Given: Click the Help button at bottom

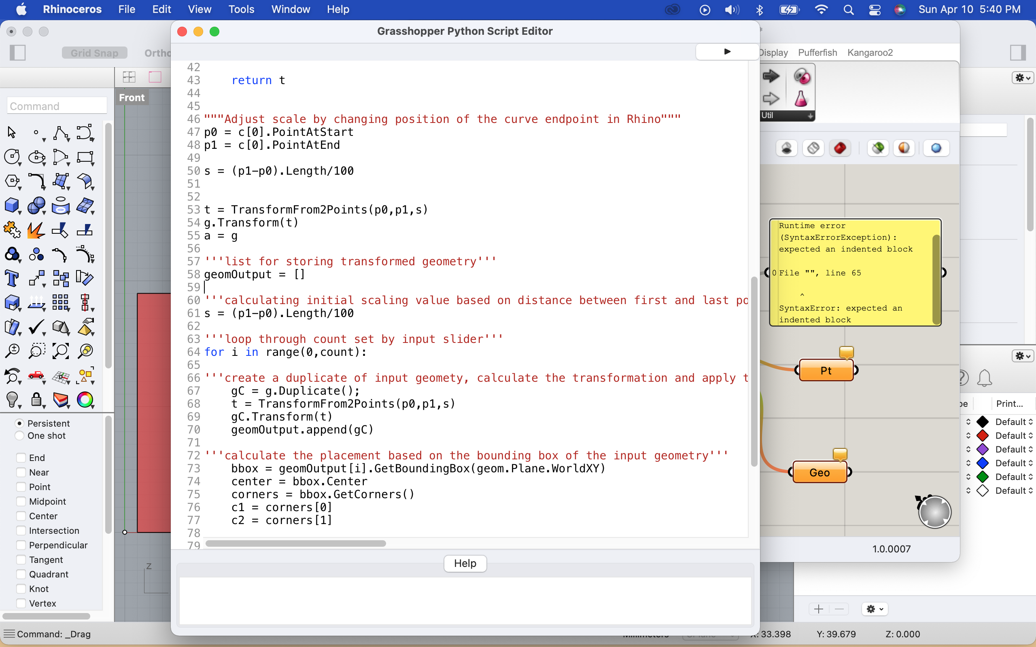Looking at the screenshot, I should (465, 563).
